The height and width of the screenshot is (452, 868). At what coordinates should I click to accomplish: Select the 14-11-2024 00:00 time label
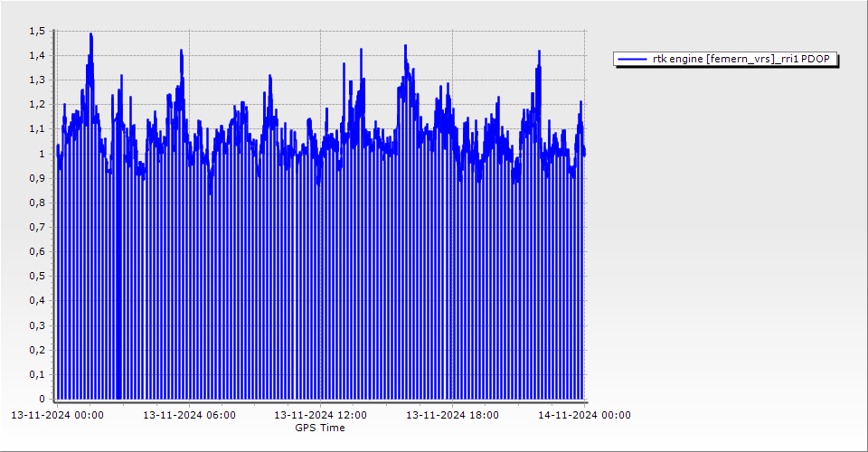584,415
